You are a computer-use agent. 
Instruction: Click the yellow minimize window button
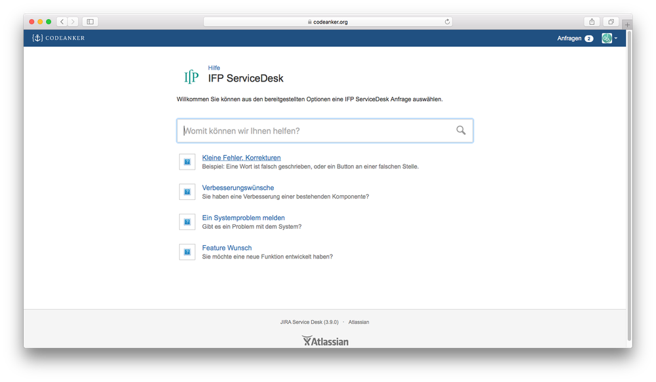pyautogui.click(x=40, y=22)
